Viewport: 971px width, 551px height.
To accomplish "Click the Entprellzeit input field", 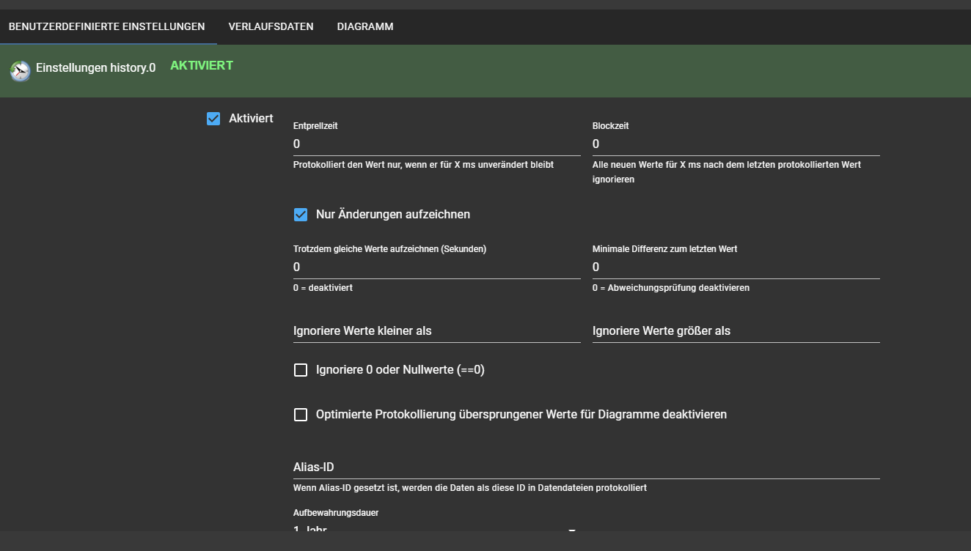I will point(437,144).
